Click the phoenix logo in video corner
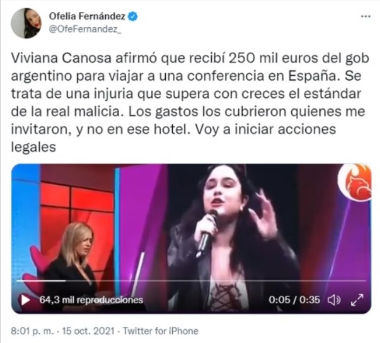 (x=355, y=183)
